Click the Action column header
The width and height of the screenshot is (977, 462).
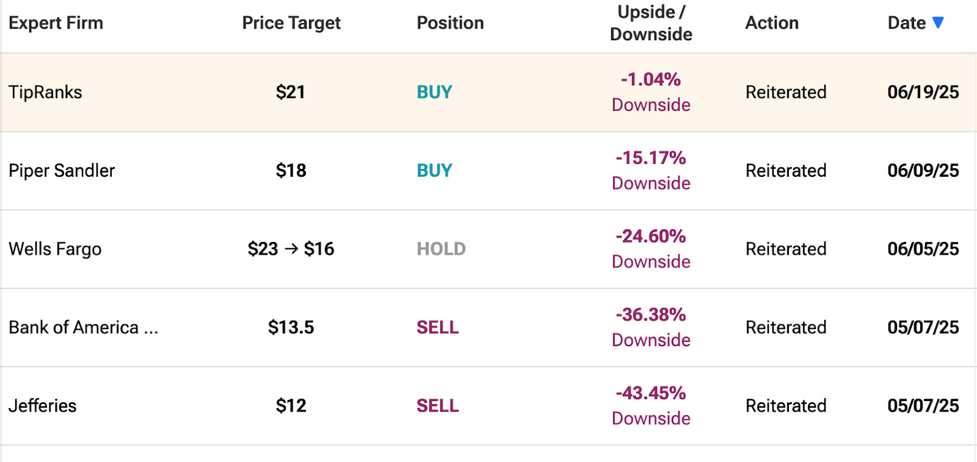click(772, 23)
